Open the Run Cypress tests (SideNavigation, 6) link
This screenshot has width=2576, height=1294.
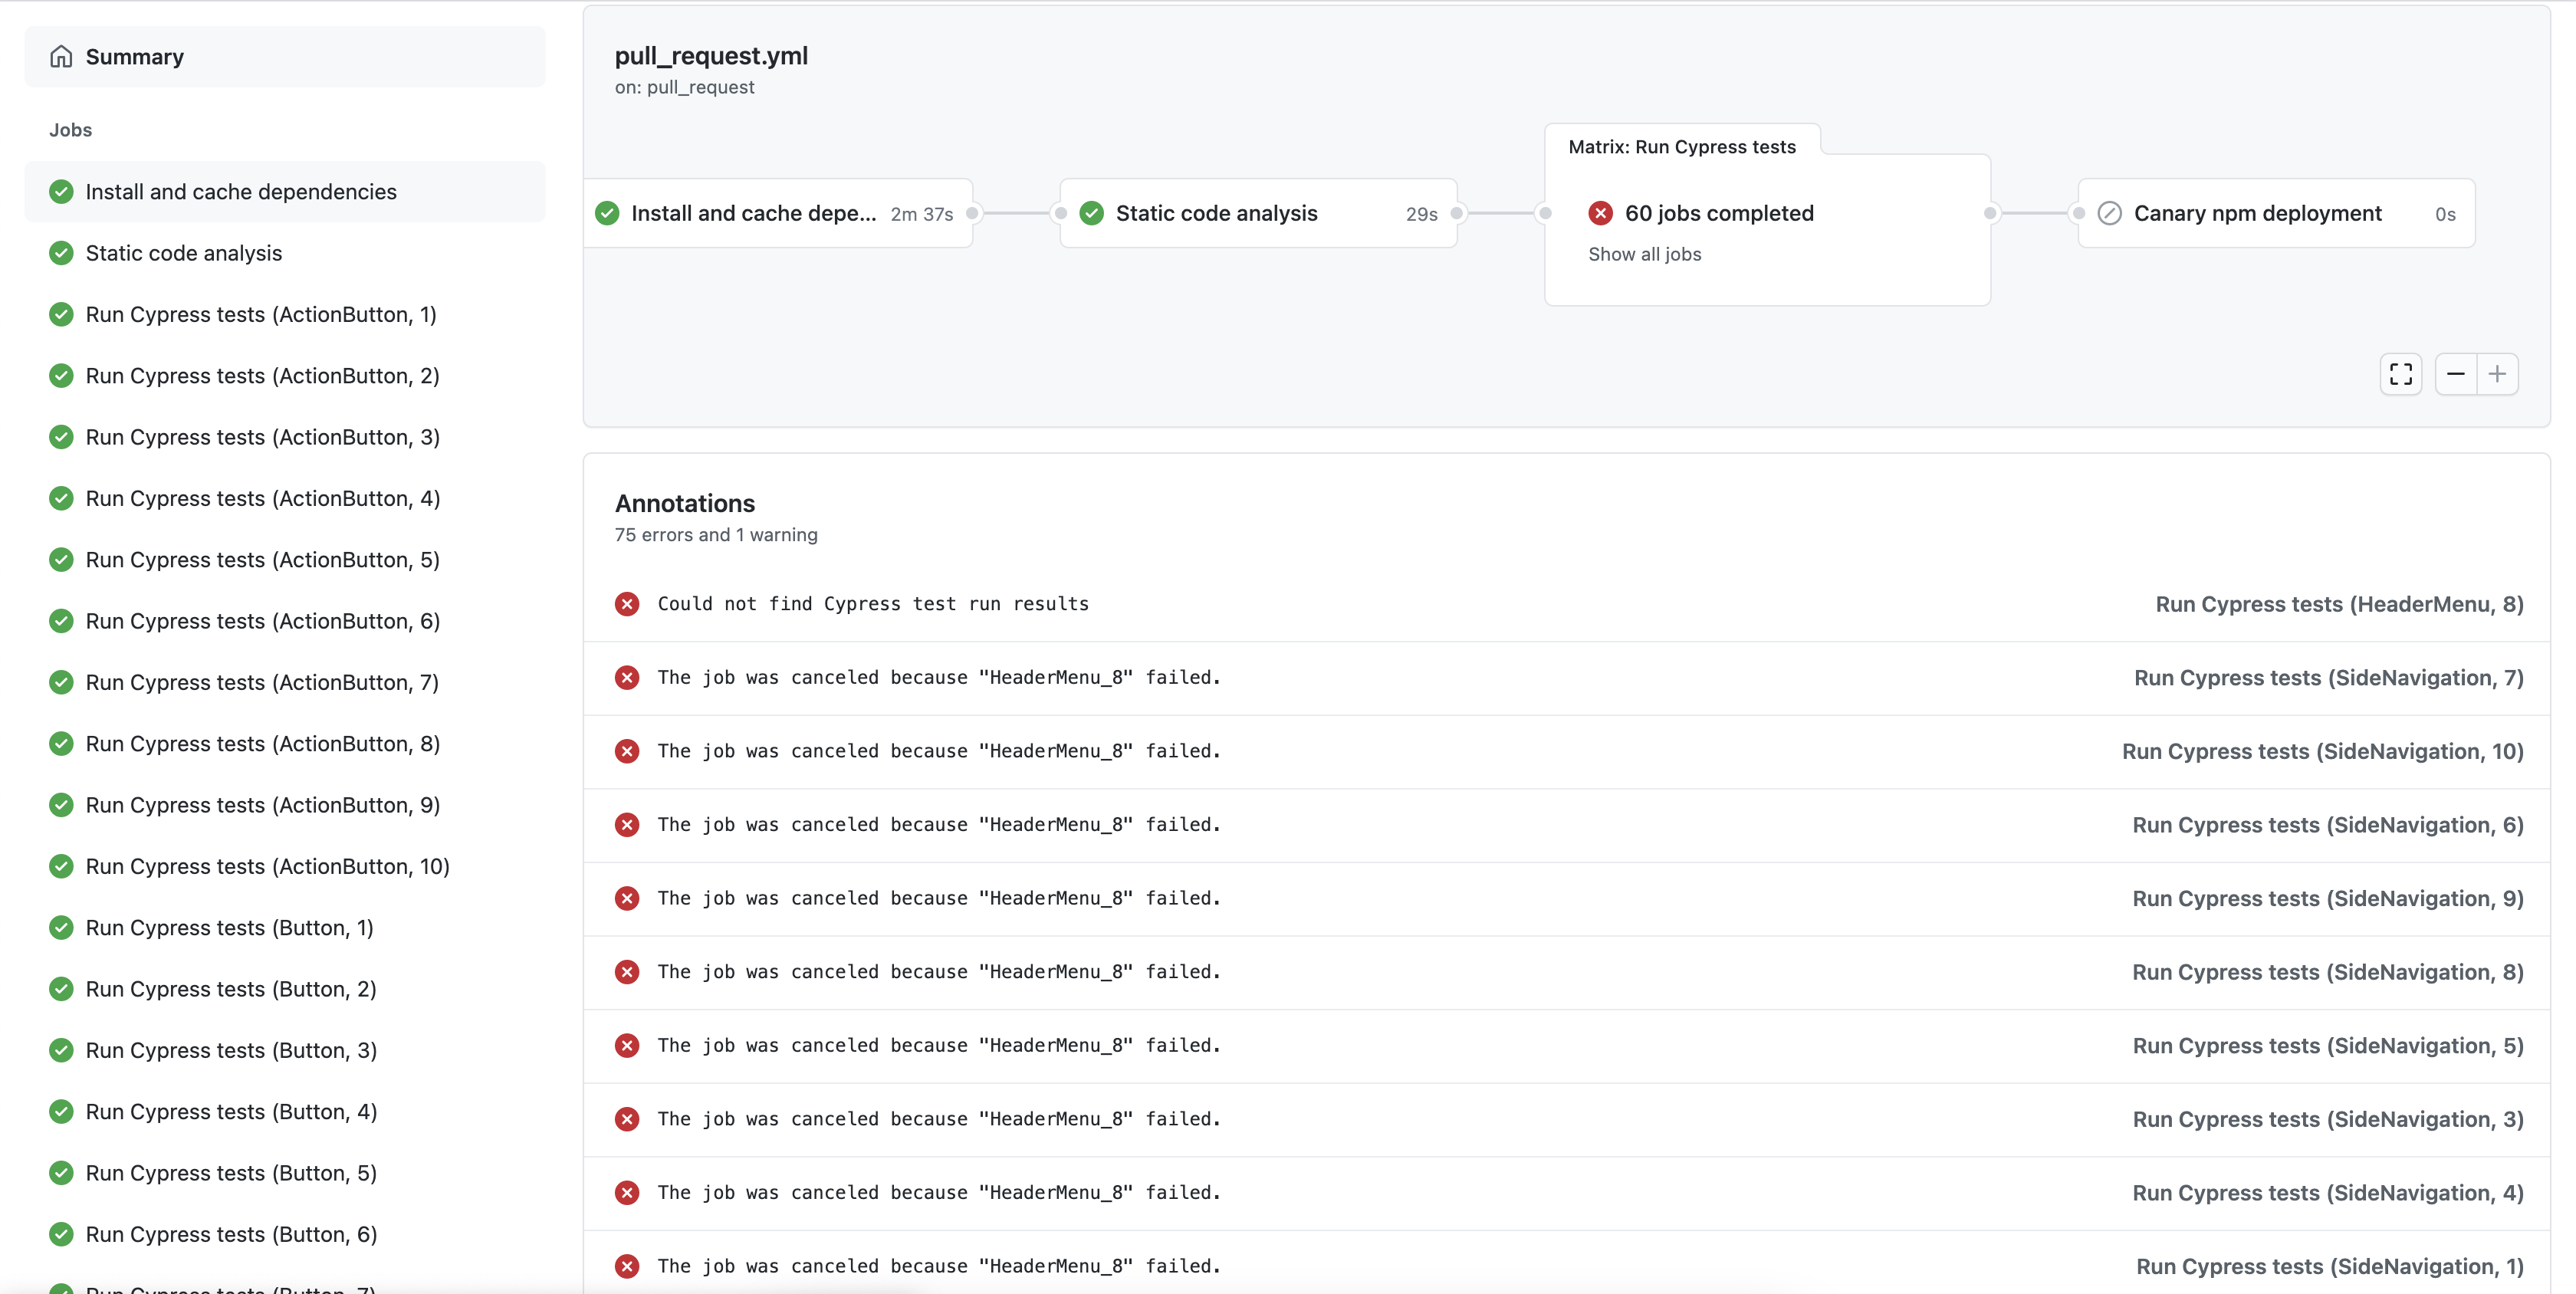2328,825
